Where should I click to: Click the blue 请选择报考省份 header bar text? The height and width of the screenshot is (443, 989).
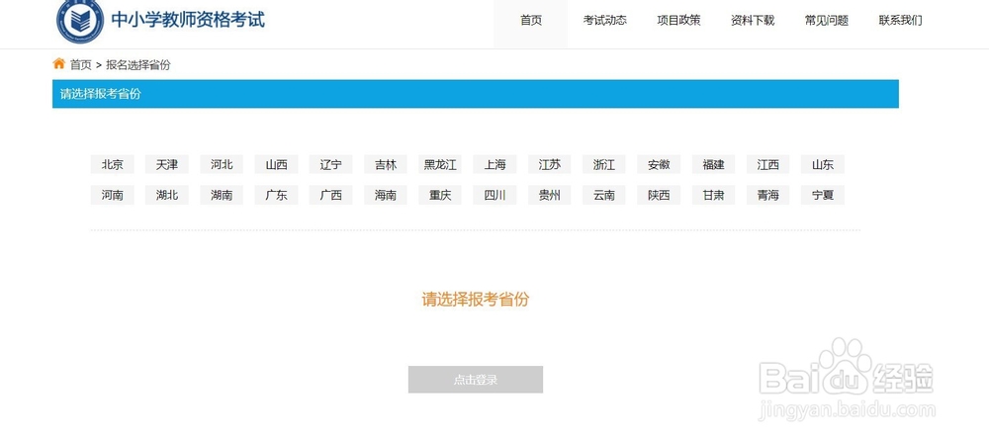100,94
